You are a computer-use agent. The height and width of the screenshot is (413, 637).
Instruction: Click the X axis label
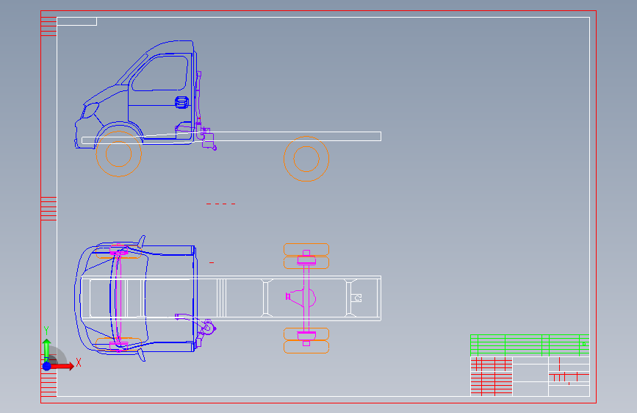click(x=79, y=362)
